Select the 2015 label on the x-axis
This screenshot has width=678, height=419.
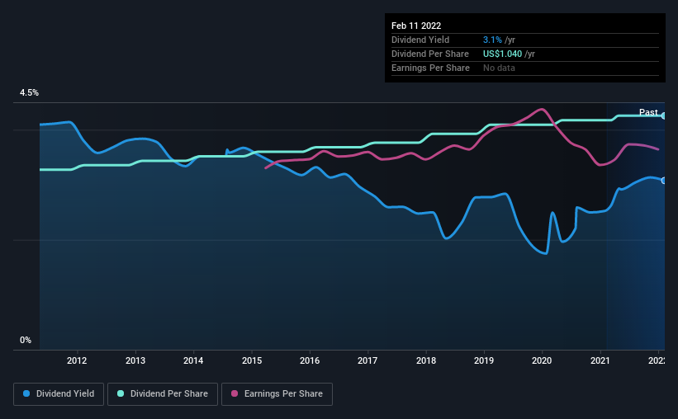pyautogui.click(x=252, y=360)
